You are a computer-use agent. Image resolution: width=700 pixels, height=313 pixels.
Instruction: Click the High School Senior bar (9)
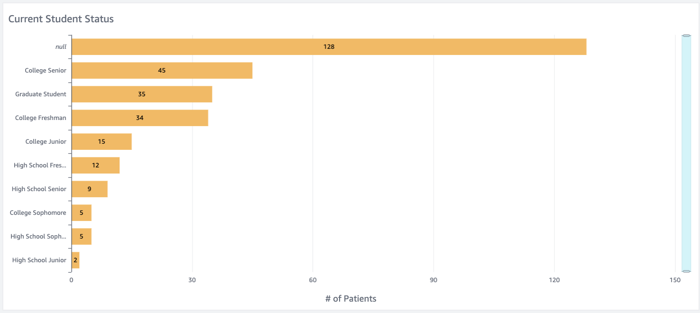[89, 189]
